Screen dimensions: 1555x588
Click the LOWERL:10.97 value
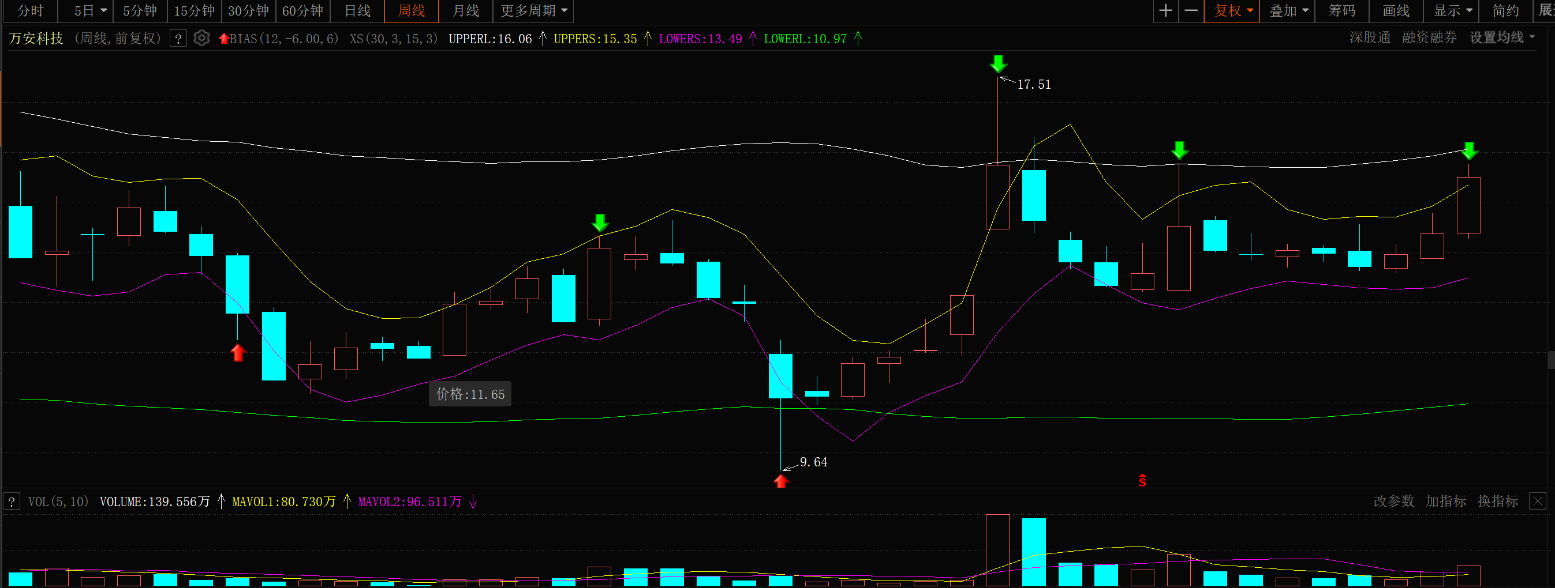tap(805, 39)
